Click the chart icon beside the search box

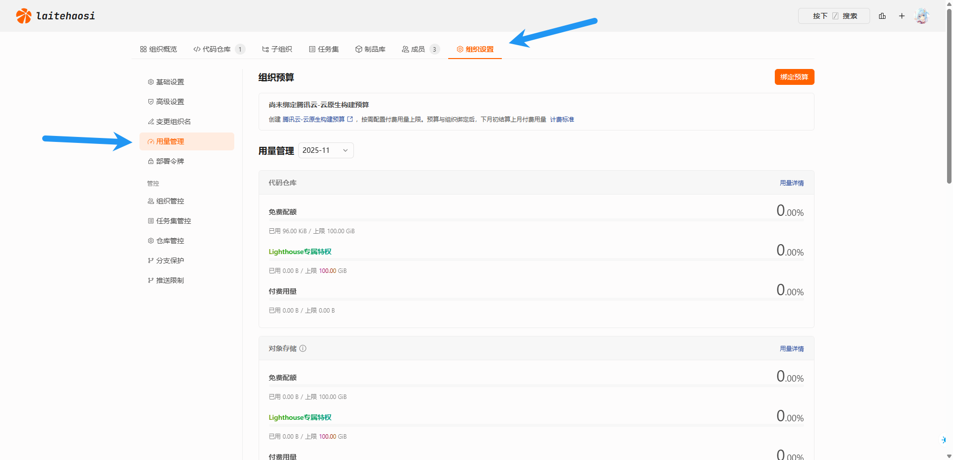click(x=882, y=16)
